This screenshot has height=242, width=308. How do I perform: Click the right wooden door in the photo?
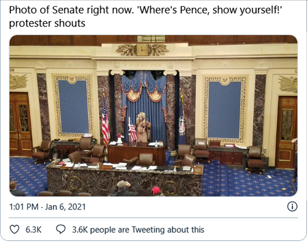tap(286, 132)
